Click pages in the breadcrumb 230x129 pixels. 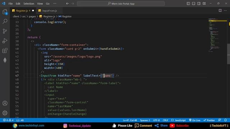click(x=32, y=16)
